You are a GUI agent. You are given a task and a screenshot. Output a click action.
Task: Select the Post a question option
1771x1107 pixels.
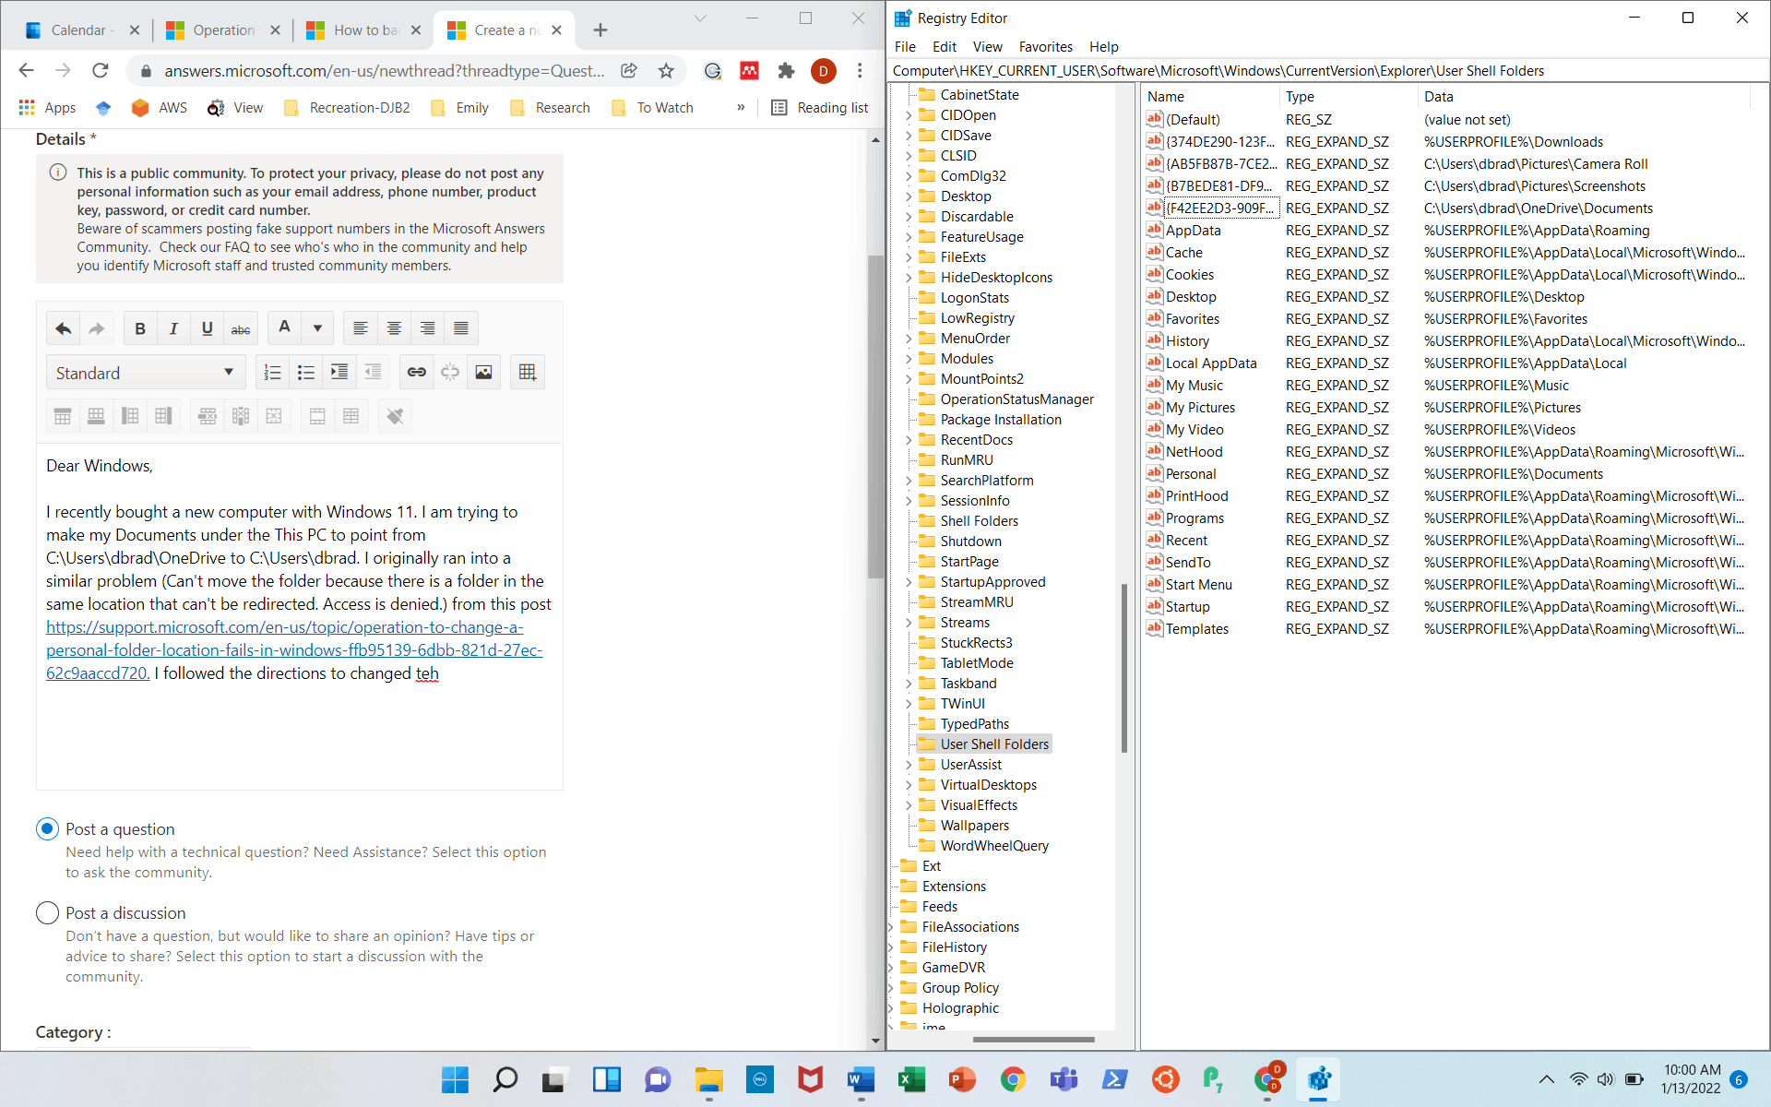[x=48, y=828]
